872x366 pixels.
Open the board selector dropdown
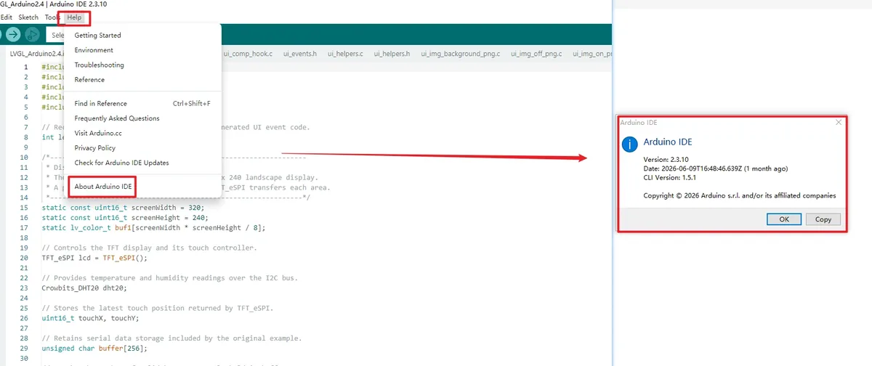(x=55, y=35)
